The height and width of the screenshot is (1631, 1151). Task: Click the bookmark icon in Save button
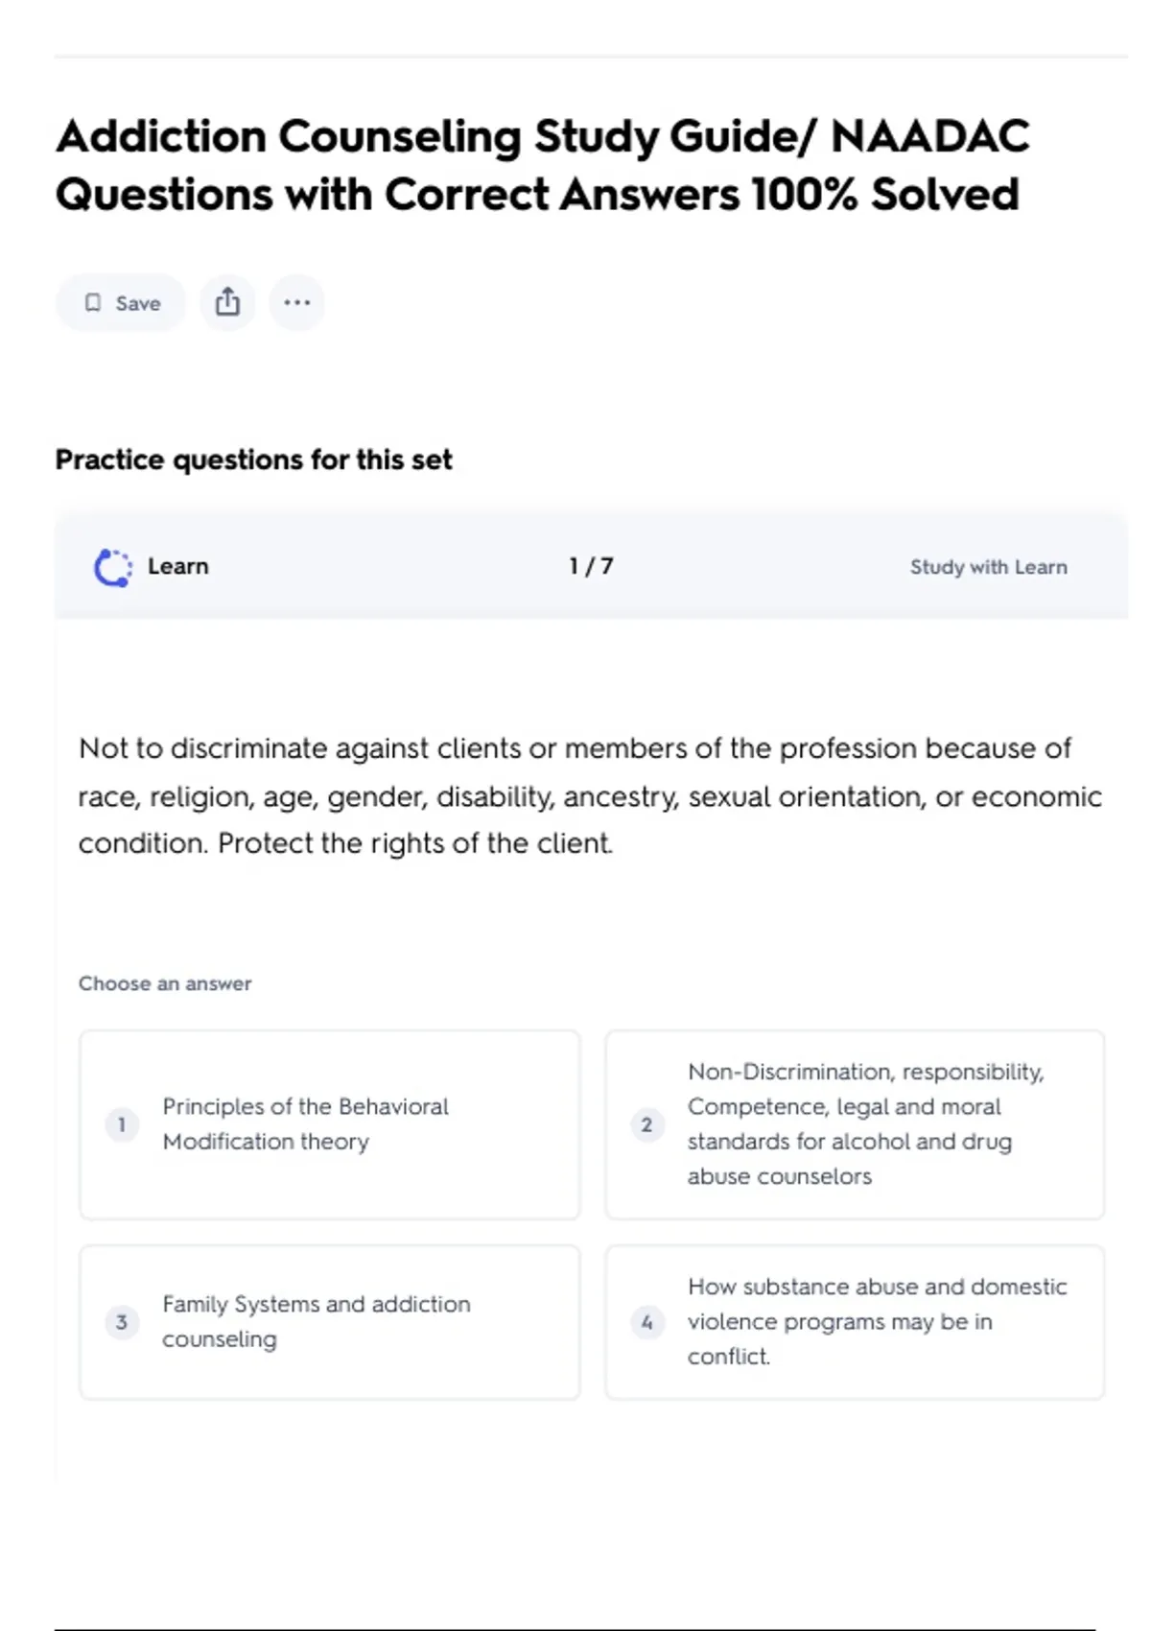[93, 303]
